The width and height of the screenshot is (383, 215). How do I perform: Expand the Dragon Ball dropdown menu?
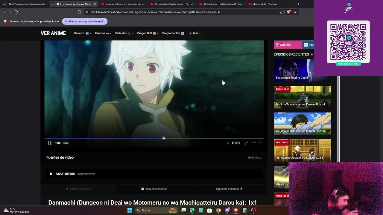click(148, 33)
